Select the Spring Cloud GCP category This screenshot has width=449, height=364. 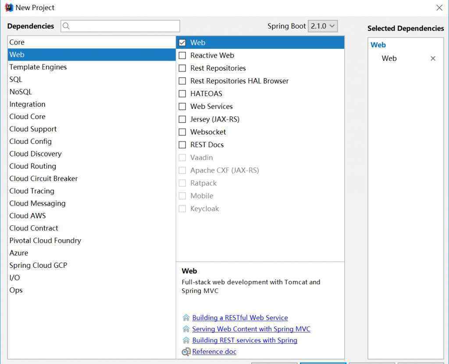pos(92,265)
